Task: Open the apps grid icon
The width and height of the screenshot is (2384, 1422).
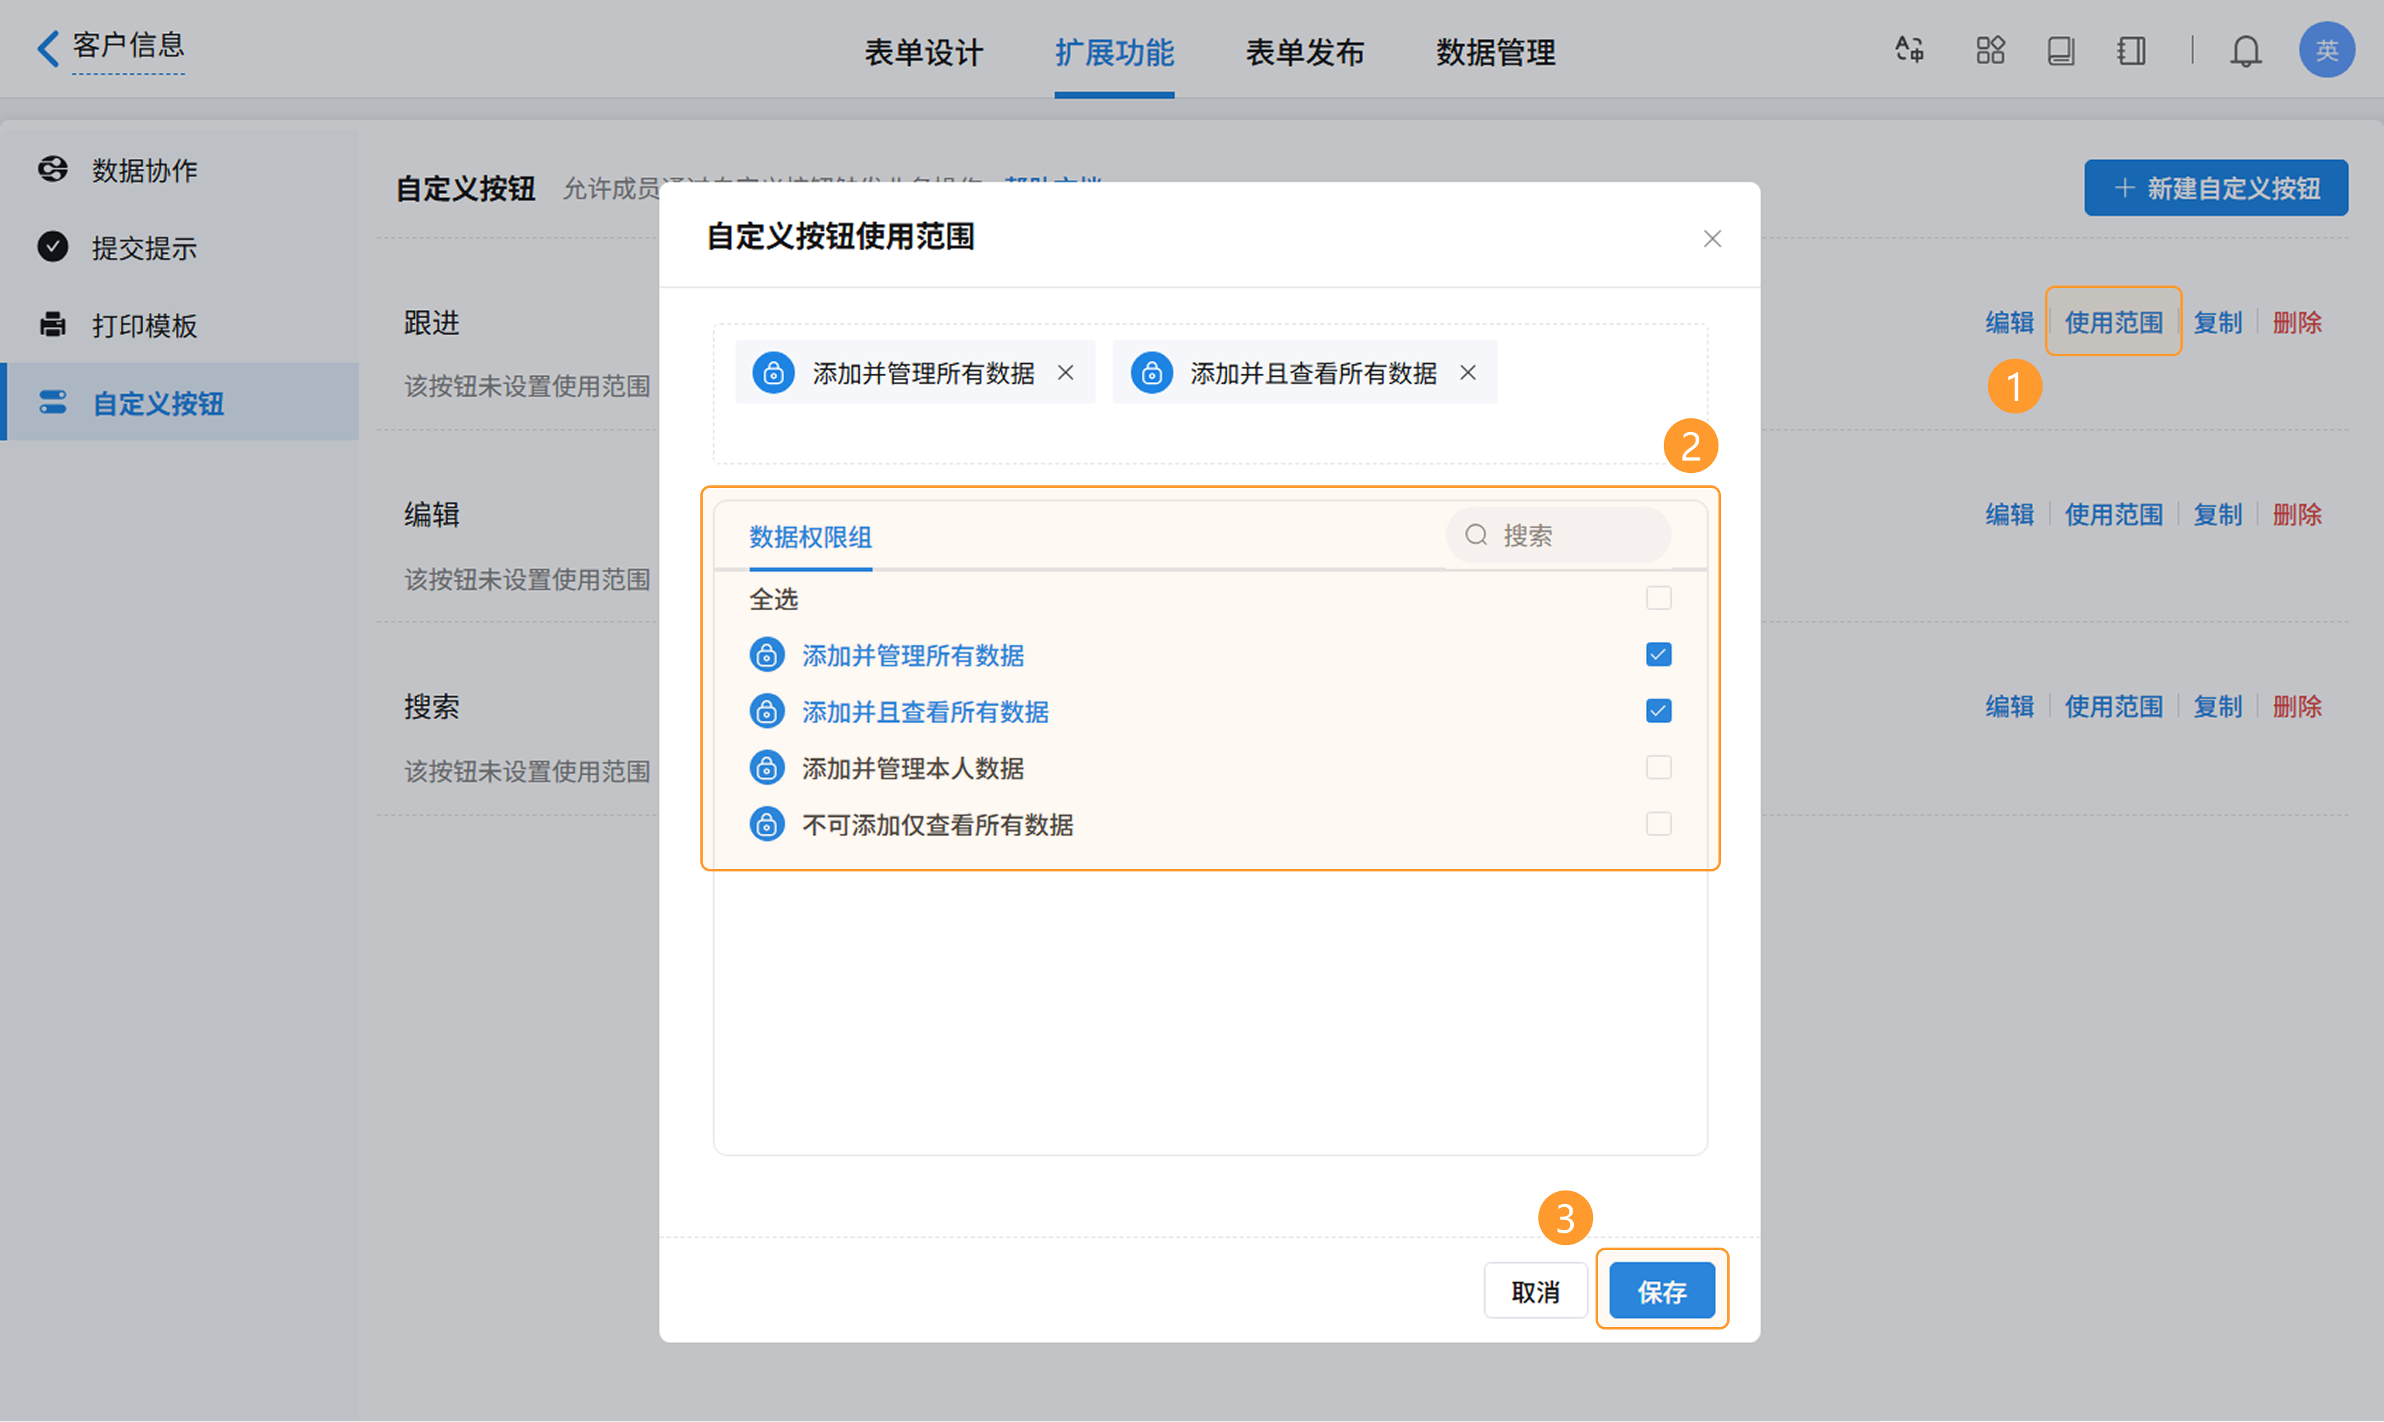Action: (x=1990, y=50)
